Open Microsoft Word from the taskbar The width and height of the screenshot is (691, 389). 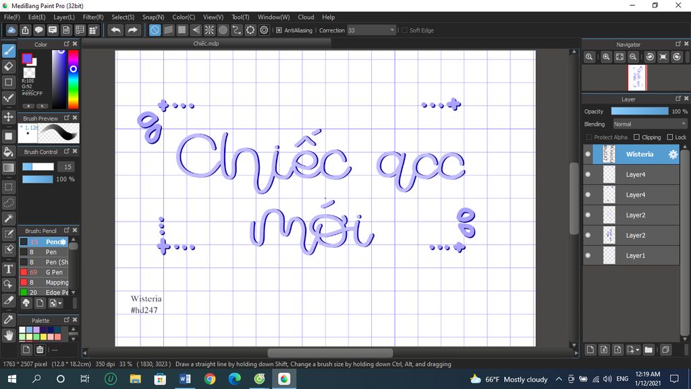point(185,379)
